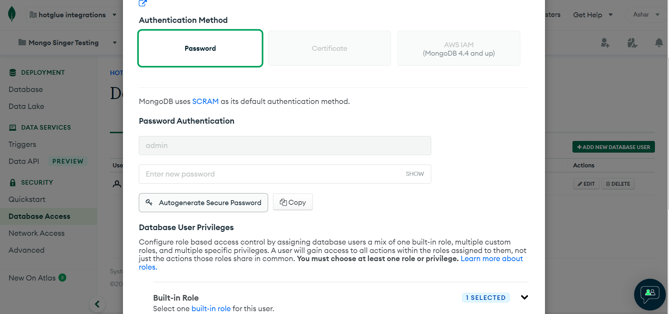Open the support chat bubble
Image resolution: width=669 pixels, height=314 pixels.
tap(650, 294)
